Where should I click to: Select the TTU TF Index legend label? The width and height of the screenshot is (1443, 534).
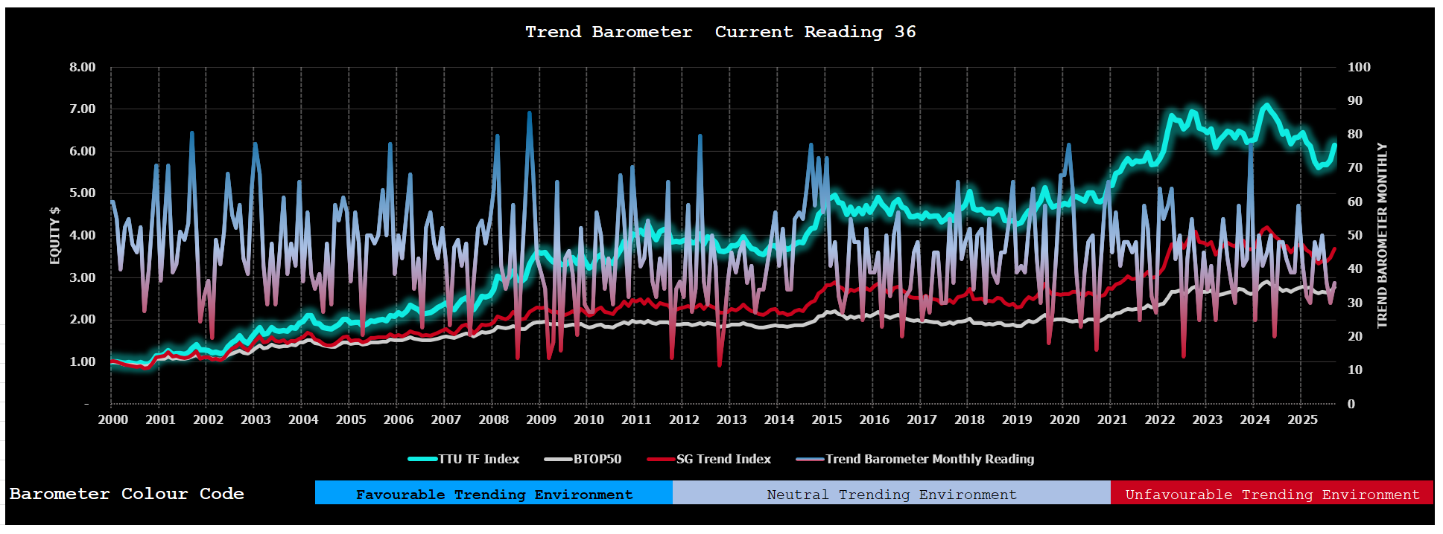(x=478, y=459)
